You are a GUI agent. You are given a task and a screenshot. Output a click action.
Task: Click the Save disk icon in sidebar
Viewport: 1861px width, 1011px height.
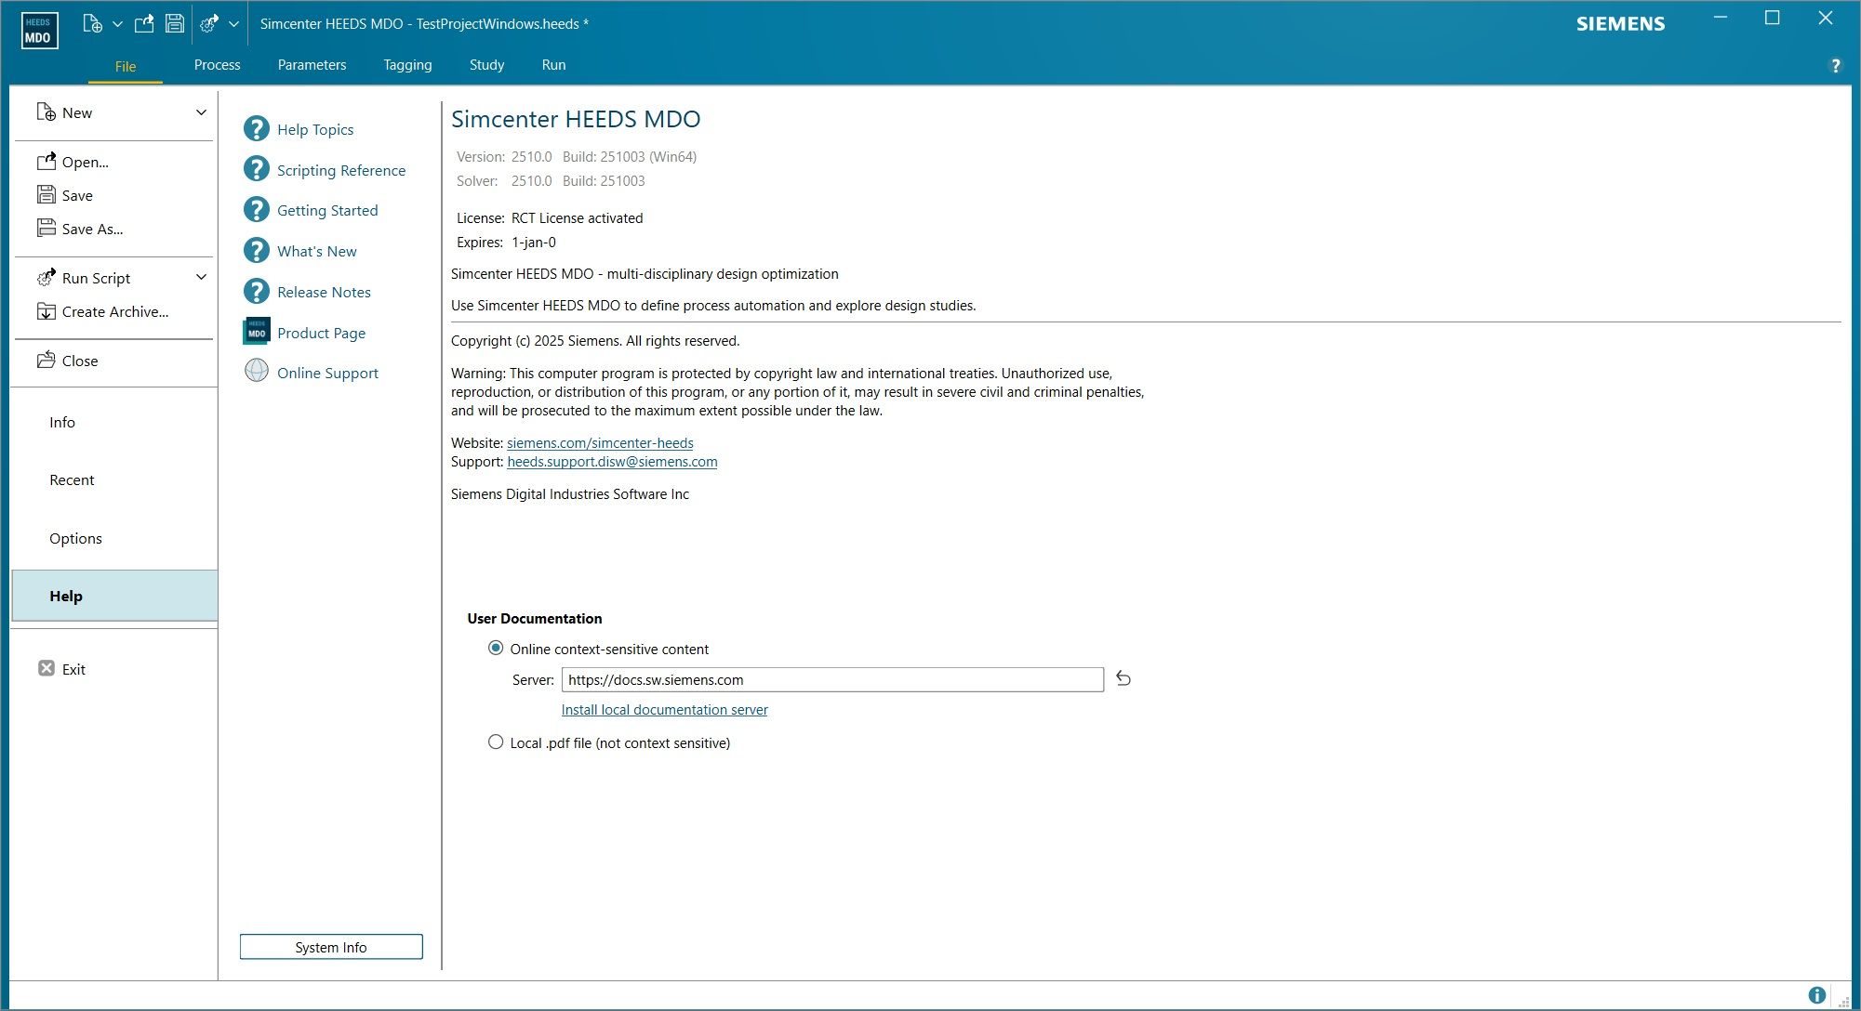point(47,194)
